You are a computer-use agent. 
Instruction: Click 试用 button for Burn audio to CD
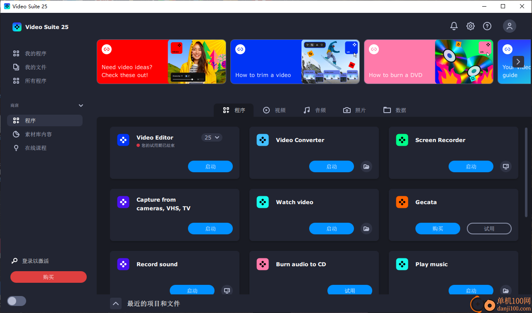point(350,290)
